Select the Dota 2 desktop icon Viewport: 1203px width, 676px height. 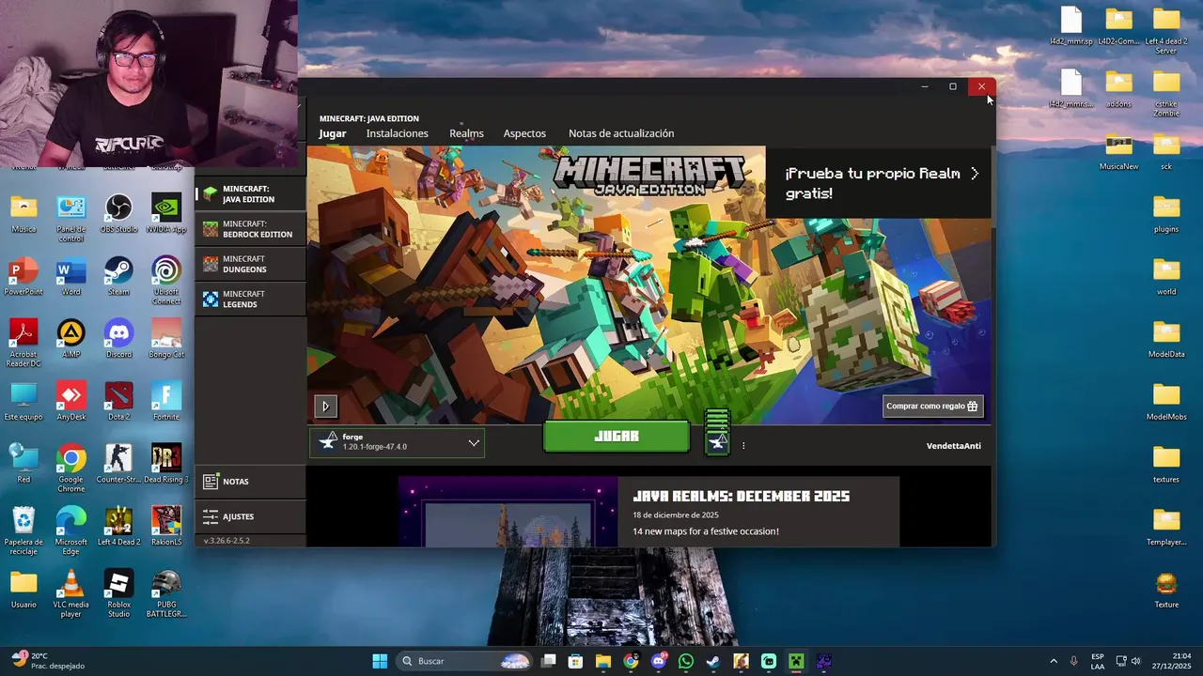click(x=118, y=401)
